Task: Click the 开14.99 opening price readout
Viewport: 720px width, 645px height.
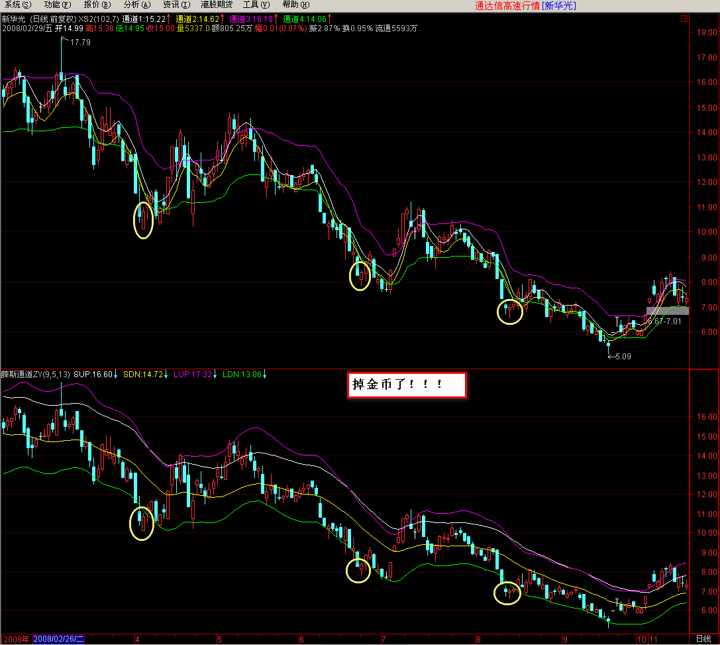Action: pos(70,29)
